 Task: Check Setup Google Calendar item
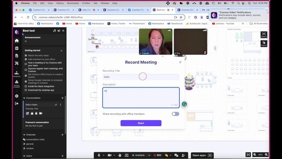[26, 81]
